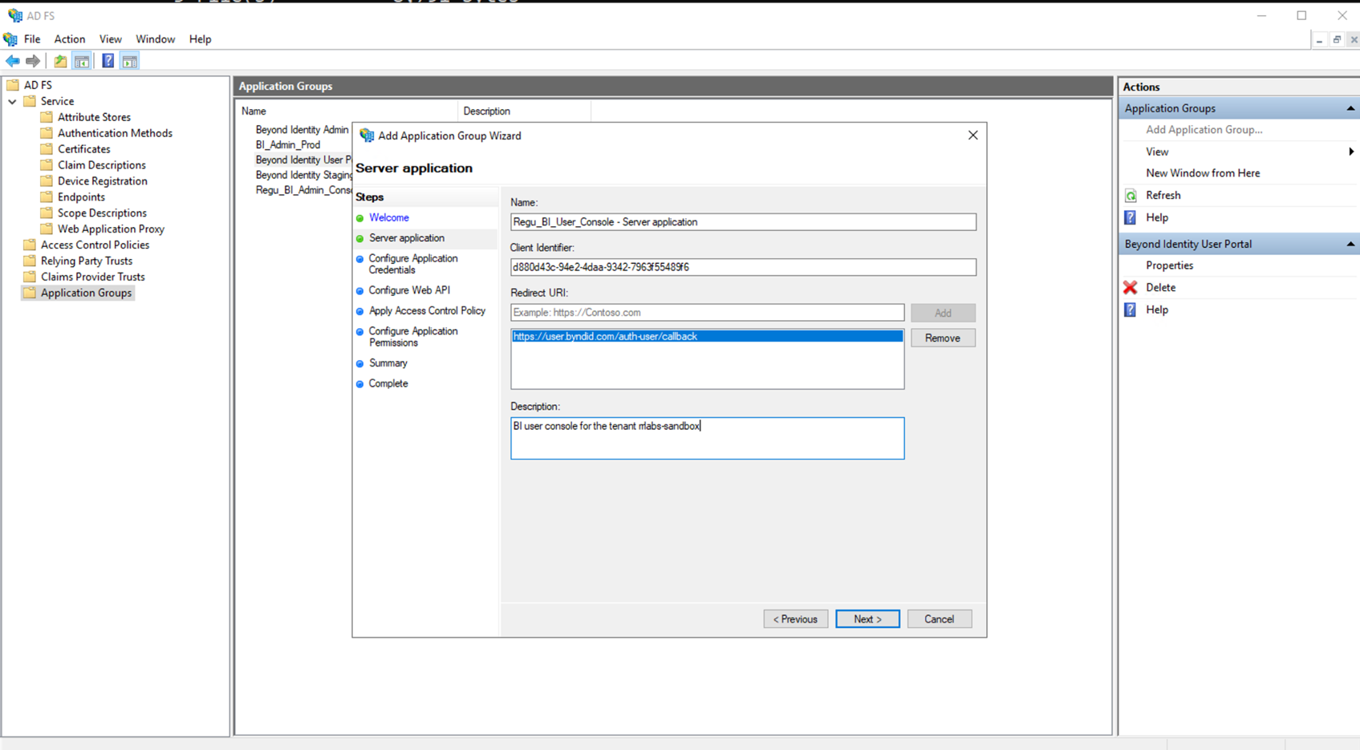Click the Back arrow toolbar icon

13,61
